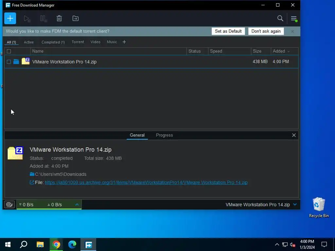Click the upload speed 0 B/s indicator

[55, 205]
